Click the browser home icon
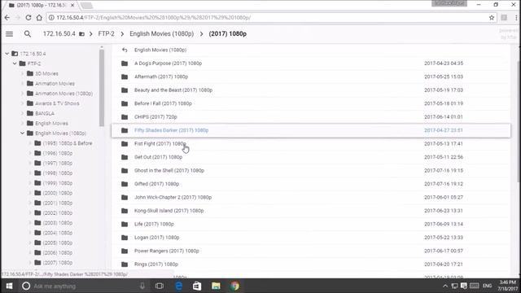 [x=39, y=18]
